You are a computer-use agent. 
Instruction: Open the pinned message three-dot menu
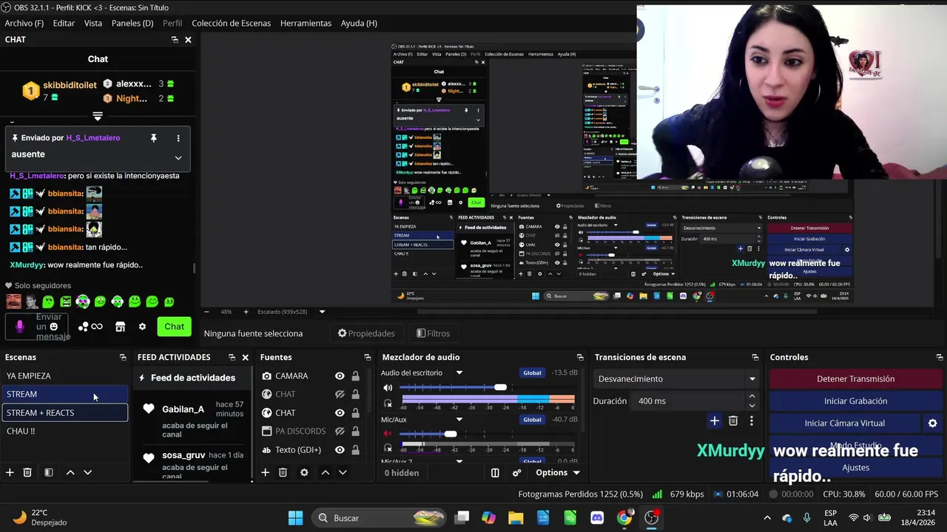click(178, 138)
